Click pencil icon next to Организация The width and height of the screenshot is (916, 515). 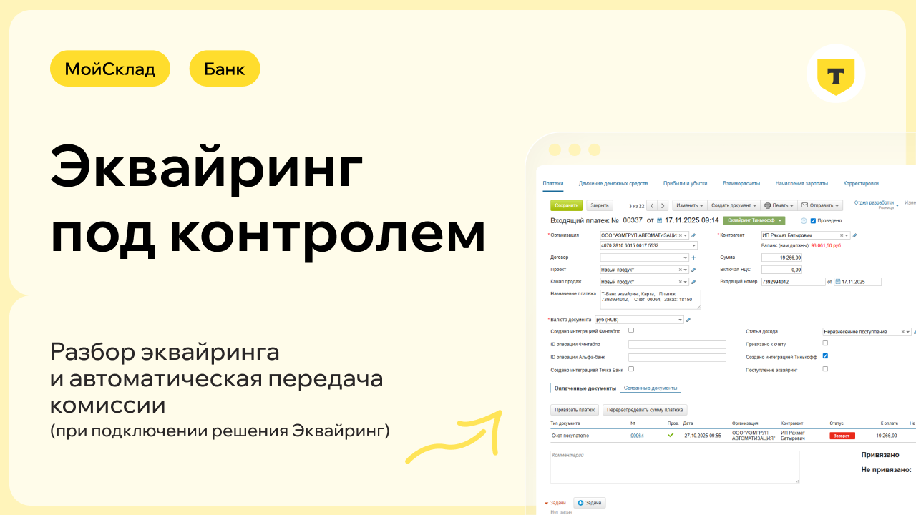(x=693, y=235)
